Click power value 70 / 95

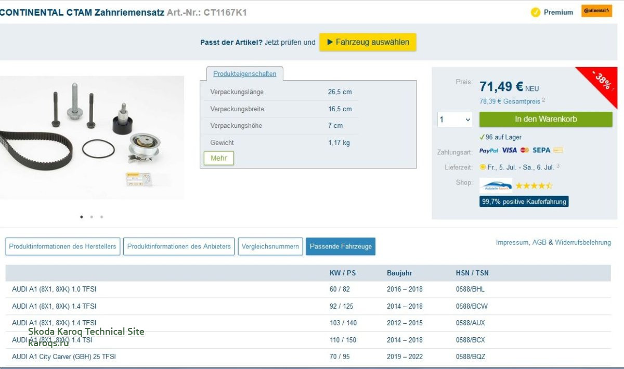[x=340, y=357]
